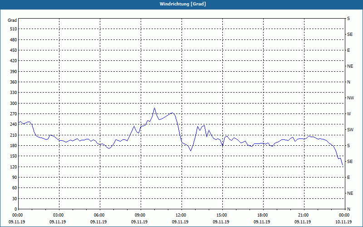Select the "480" y-axis value
The image size is (363, 227).
pos(14,39)
